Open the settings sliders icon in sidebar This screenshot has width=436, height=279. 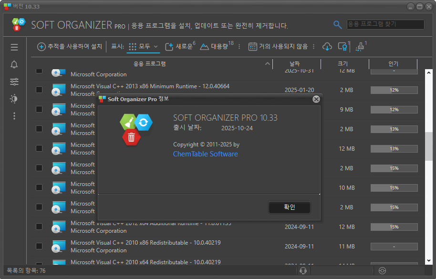click(14, 82)
